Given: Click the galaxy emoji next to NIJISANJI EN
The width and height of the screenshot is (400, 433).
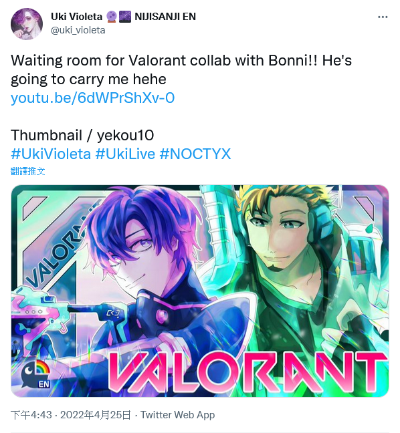Looking at the screenshot, I should point(125,17).
